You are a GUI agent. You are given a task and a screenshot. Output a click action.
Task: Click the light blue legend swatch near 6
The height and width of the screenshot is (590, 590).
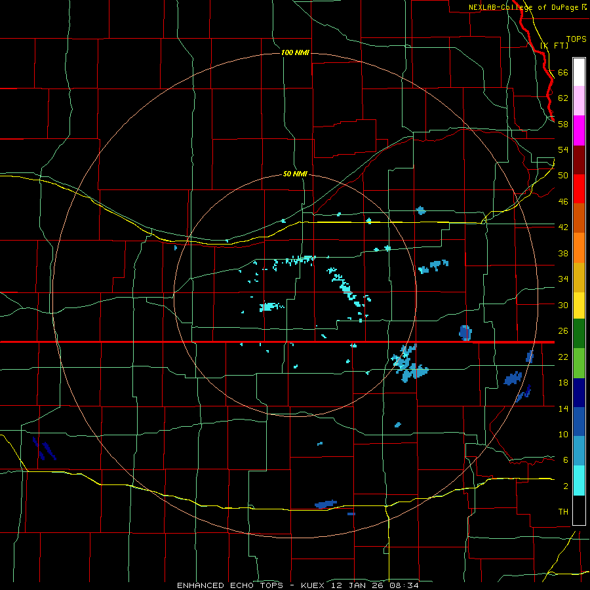579,451
